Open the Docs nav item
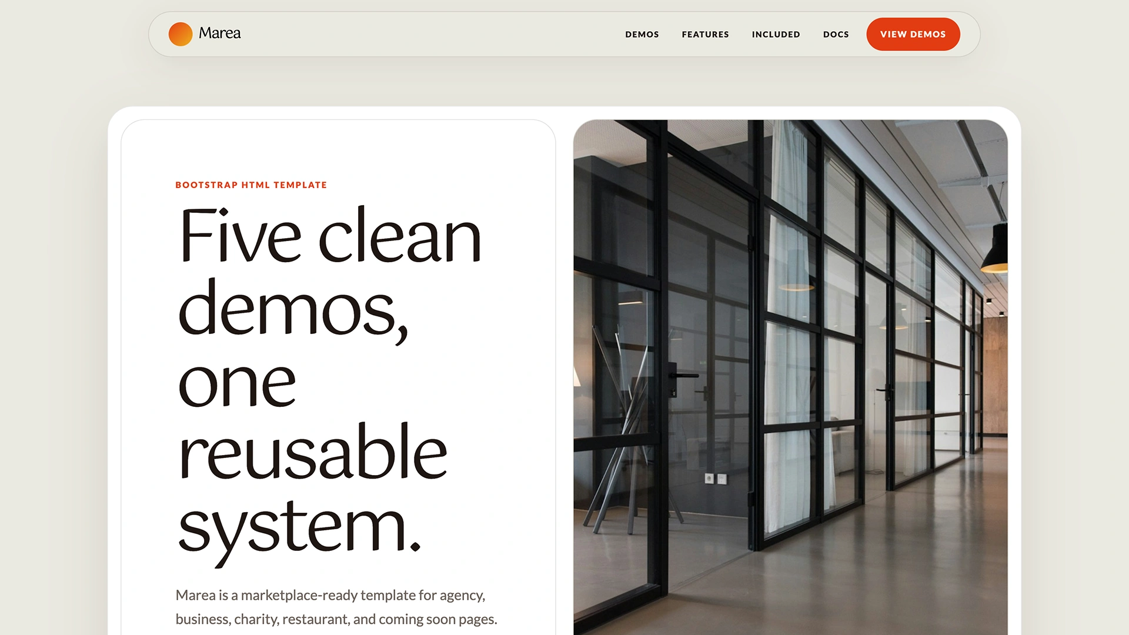This screenshot has height=635, width=1129. click(836, 34)
